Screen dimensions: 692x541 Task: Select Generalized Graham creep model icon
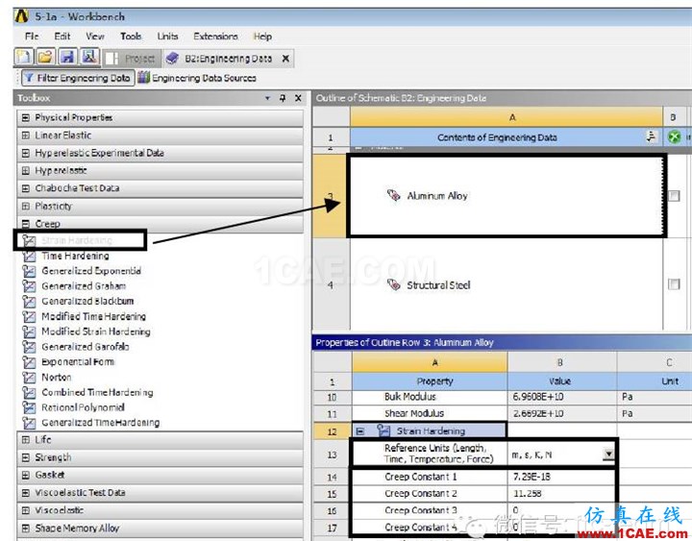point(29,286)
